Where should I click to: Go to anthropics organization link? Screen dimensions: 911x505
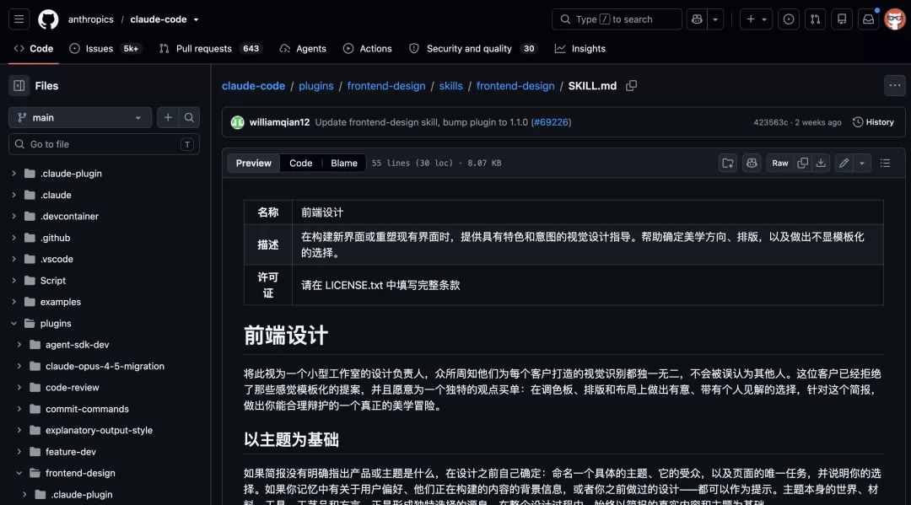[90, 19]
